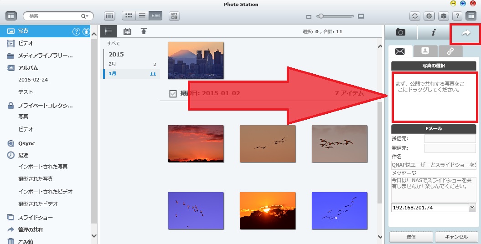Viewport: 481px width, 244px height.
Task: Open 最近 in the sidebar
Action: [23, 155]
